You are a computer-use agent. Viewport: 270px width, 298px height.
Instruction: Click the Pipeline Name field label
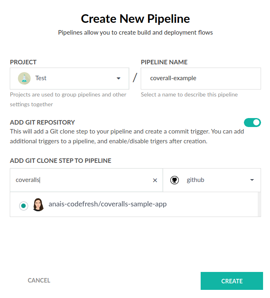(164, 62)
